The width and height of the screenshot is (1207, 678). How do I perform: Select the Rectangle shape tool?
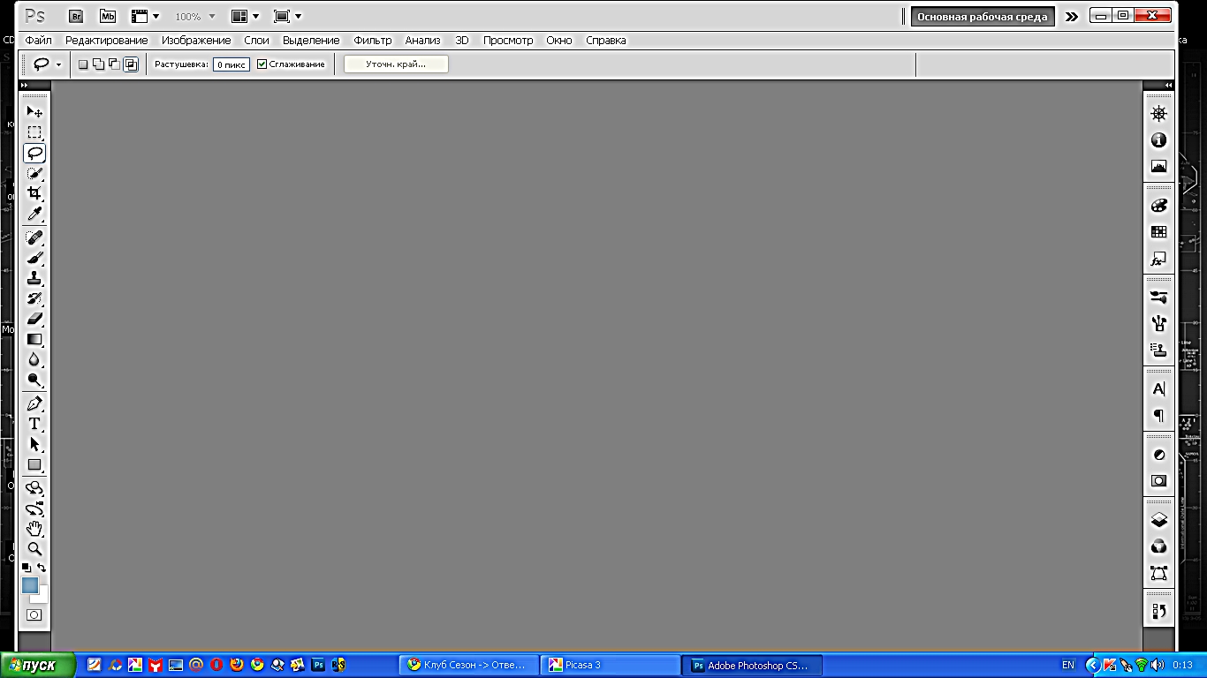pyautogui.click(x=34, y=464)
